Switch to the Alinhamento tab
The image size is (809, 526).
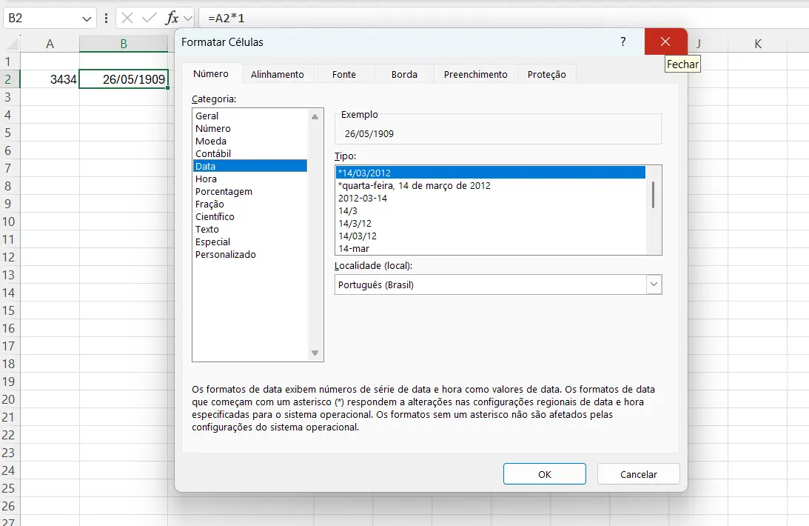(x=278, y=74)
